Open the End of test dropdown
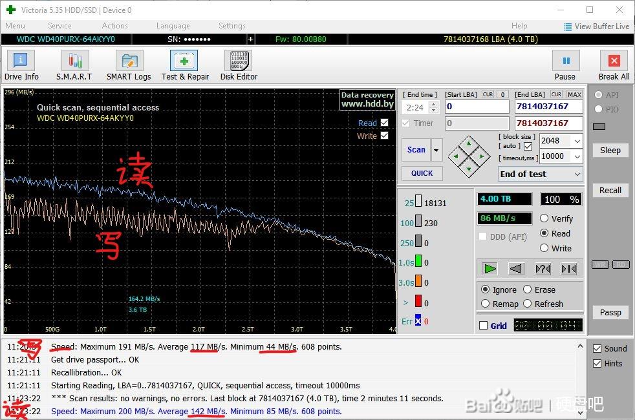The height and width of the screenshot is (420, 635). point(540,174)
